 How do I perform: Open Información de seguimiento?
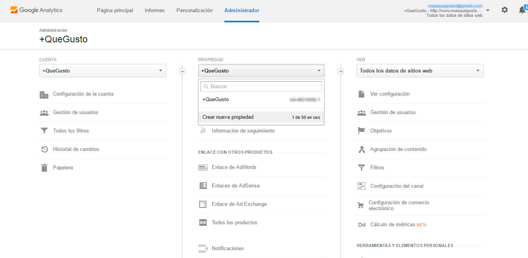(x=243, y=131)
